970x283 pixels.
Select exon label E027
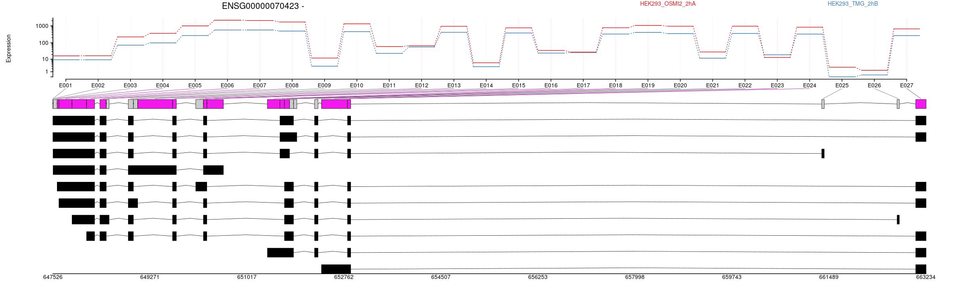click(x=907, y=86)
